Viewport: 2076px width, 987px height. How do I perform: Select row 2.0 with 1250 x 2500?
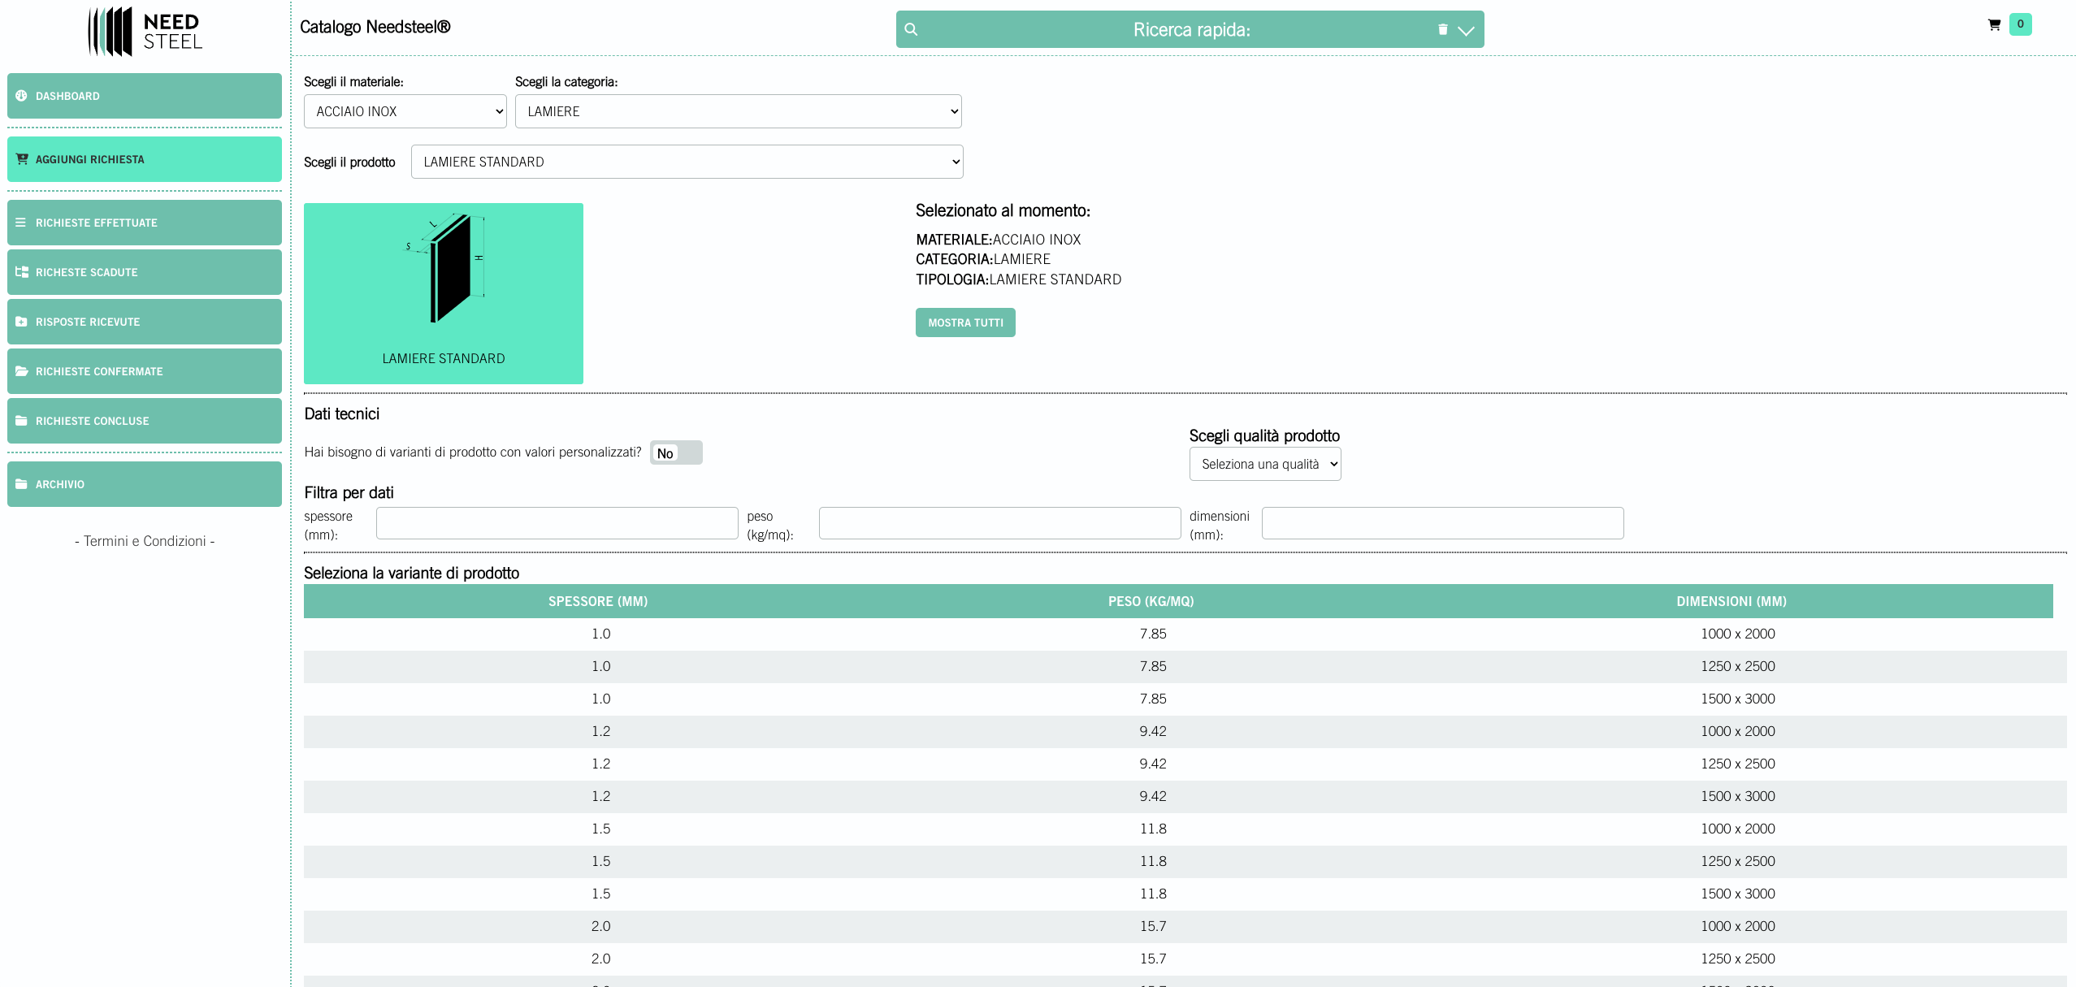point(1185,959)
